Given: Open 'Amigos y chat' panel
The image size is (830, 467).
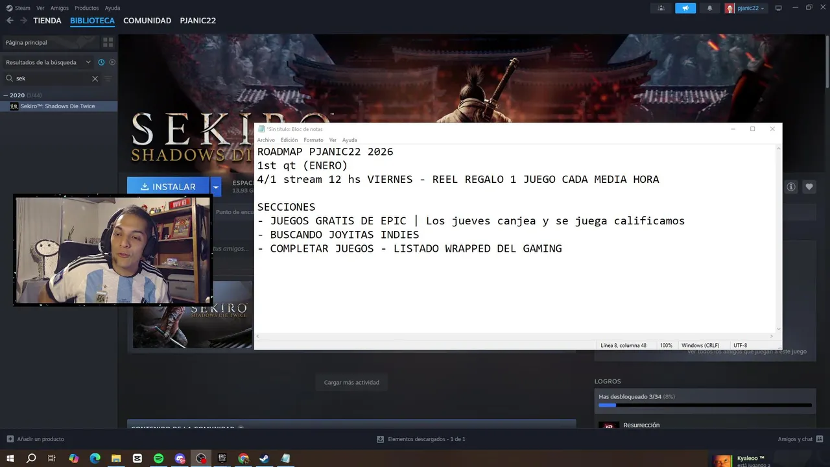Looking at the screenshot, I should pyautogui.click(x=801, y=439).
